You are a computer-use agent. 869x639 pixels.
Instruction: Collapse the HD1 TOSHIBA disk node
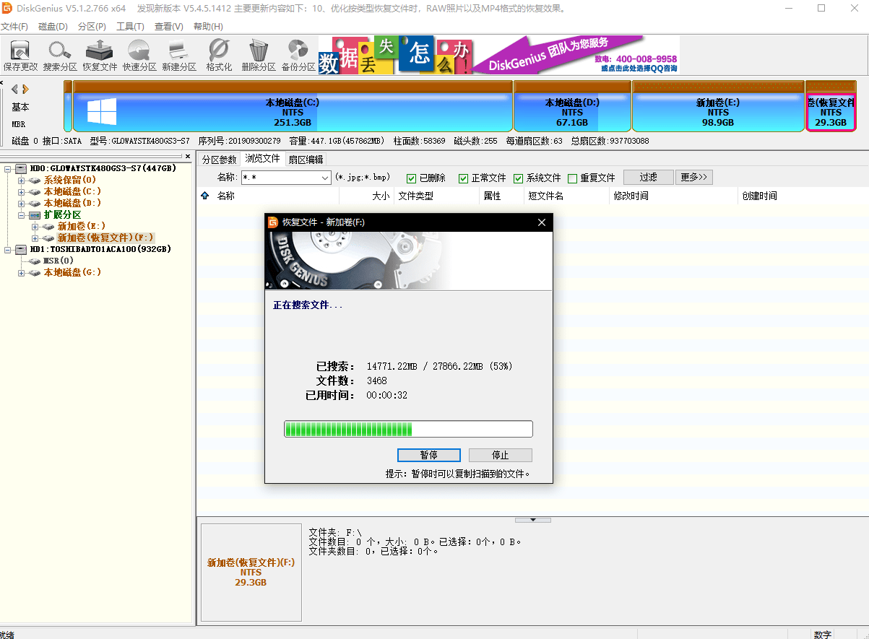click(8, 249)
